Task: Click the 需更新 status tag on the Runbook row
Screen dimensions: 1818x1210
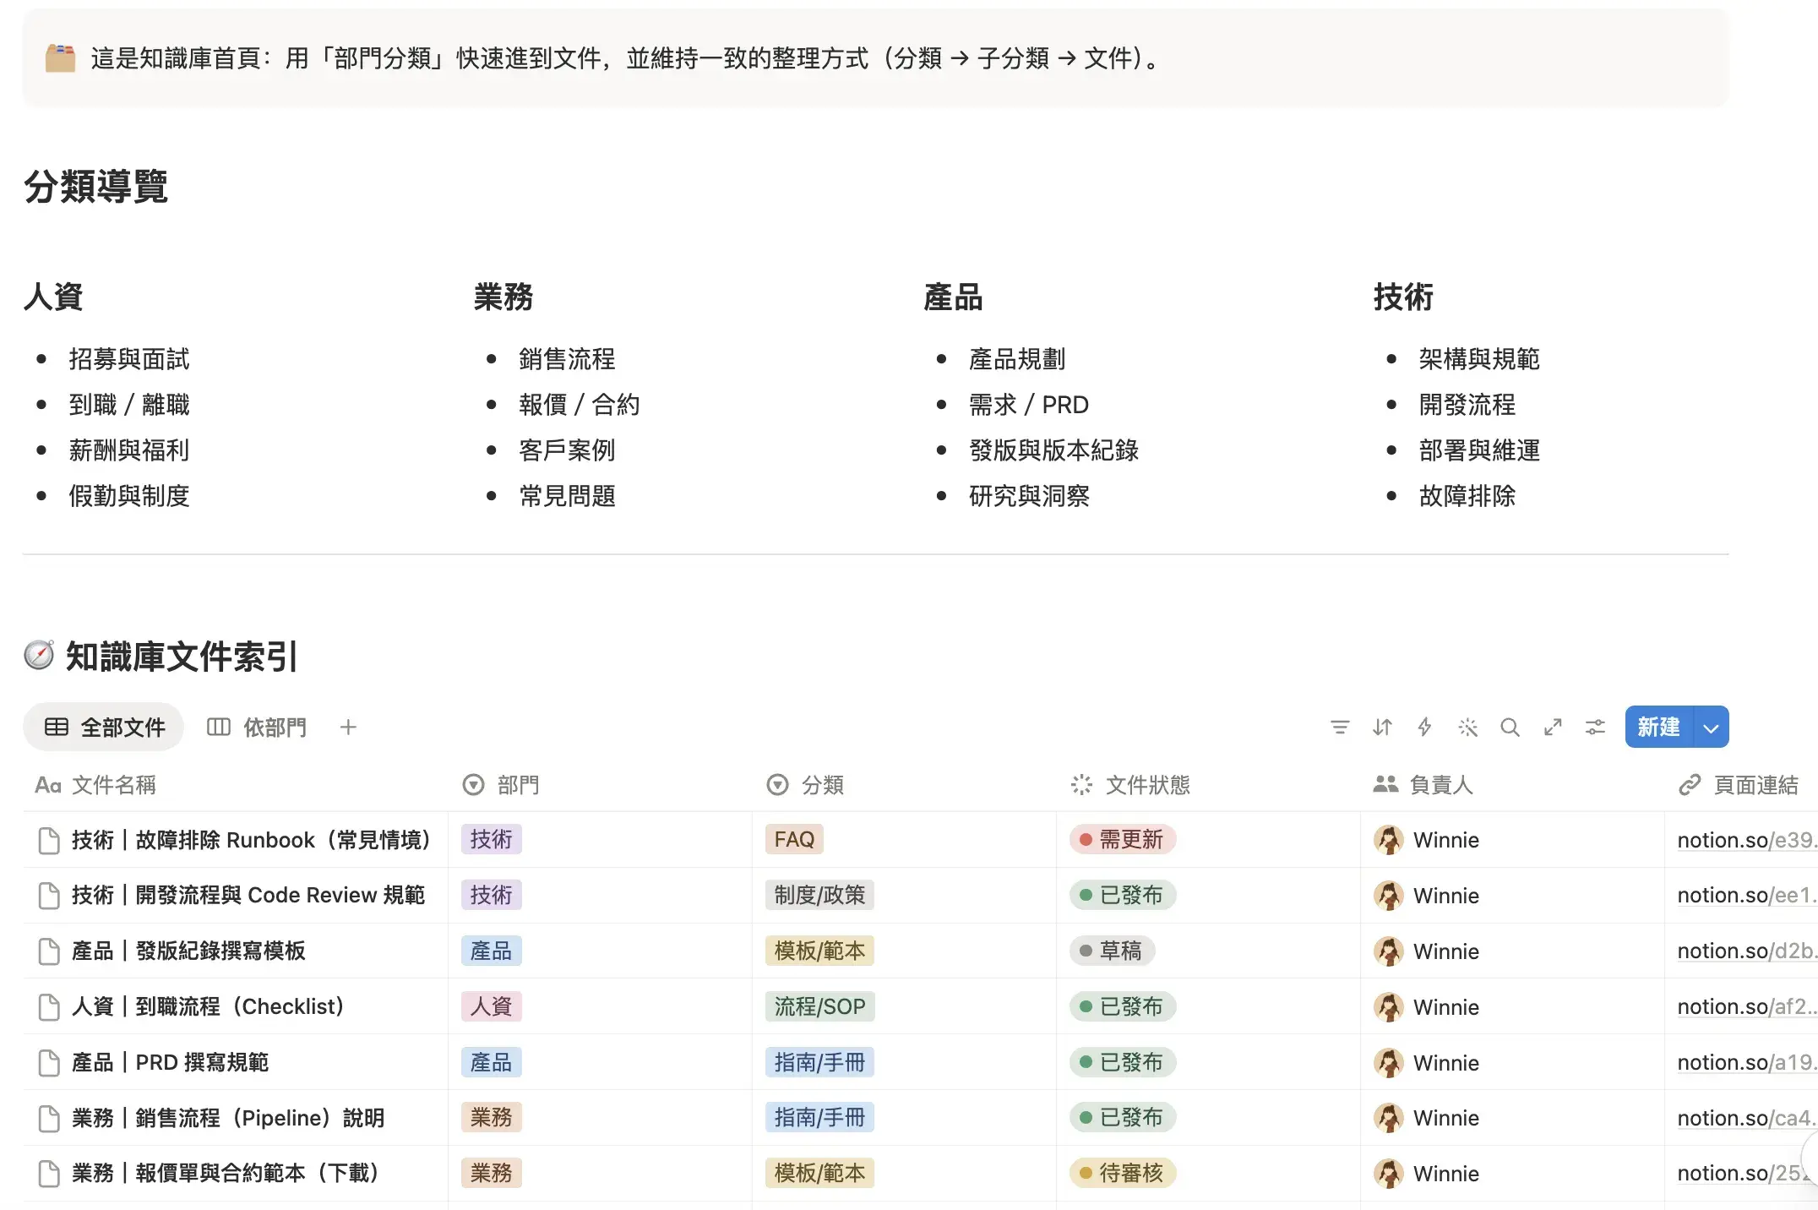Action: tap(1122, 839)
